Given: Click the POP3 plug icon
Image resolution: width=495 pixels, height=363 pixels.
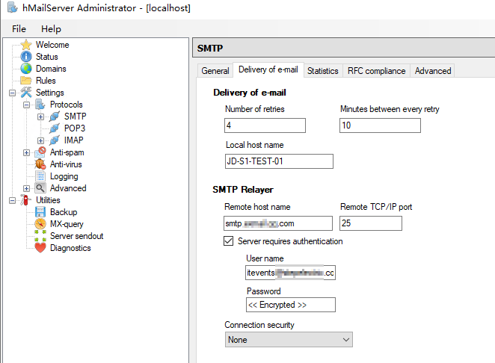Looking at the screenshot, I should 55,128.
